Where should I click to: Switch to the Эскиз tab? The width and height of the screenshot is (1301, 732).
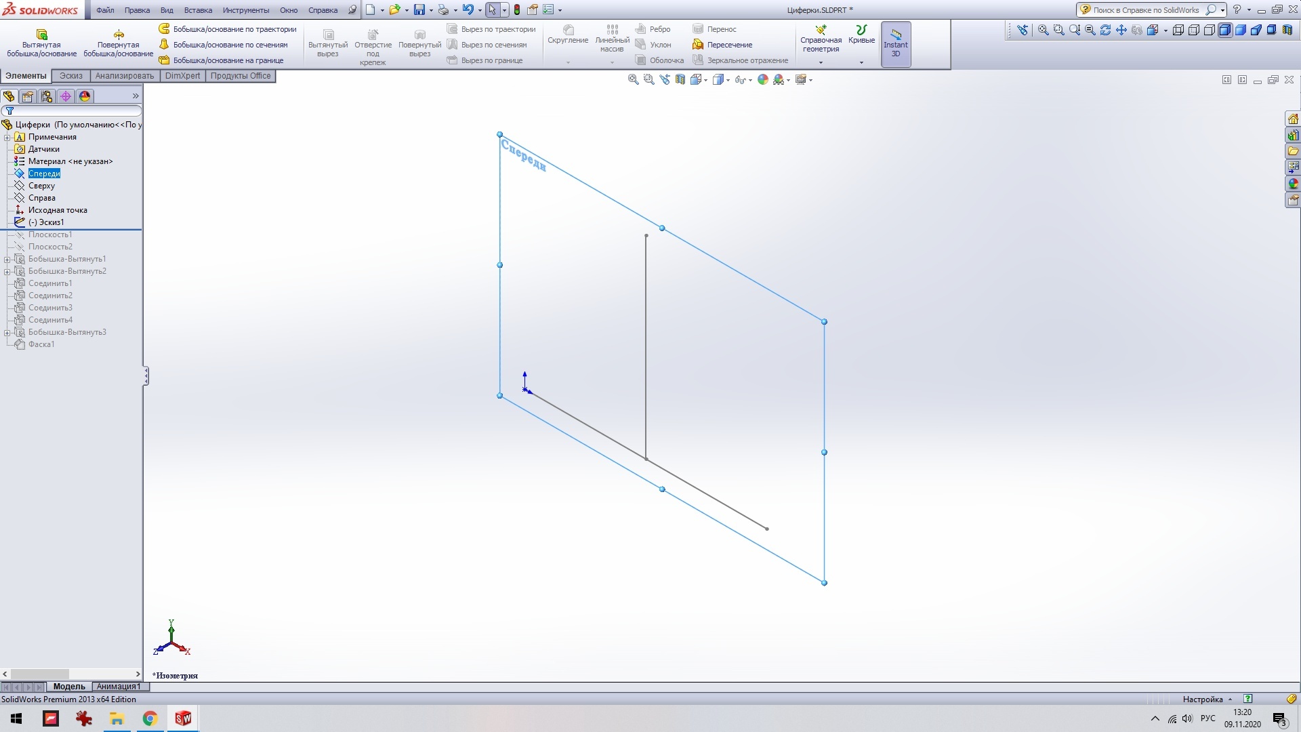coord(70,75)
